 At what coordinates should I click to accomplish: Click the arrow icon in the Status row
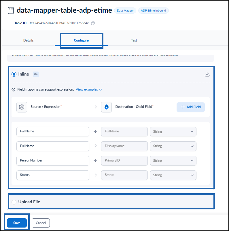[x=95, y=175]
